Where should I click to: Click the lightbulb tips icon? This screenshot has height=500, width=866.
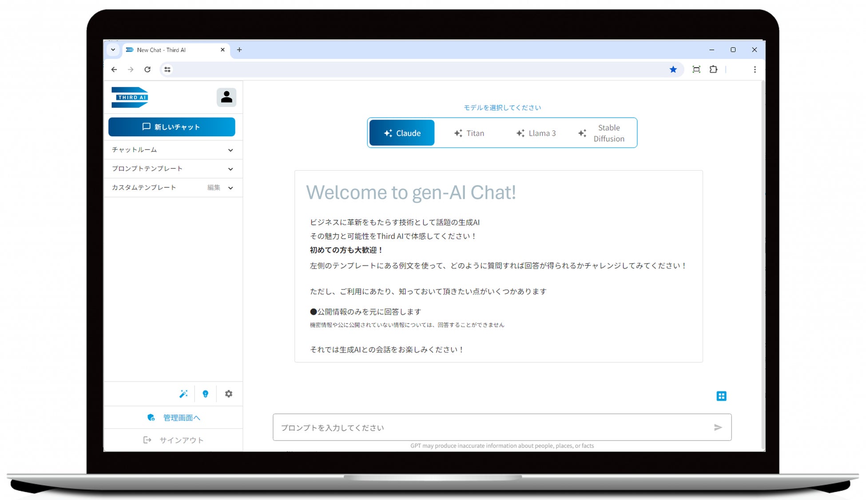[x=205, y=394]
